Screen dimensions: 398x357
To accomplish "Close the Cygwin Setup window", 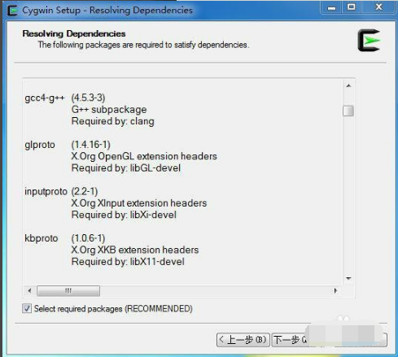I will (378, 7).
